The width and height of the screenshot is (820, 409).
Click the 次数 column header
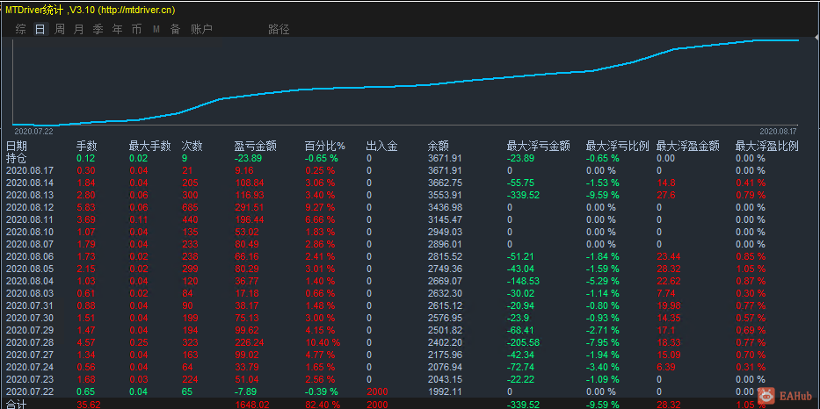192,147
